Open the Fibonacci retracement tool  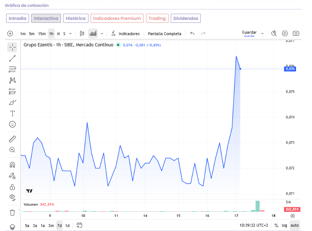[x=12, y=69]
